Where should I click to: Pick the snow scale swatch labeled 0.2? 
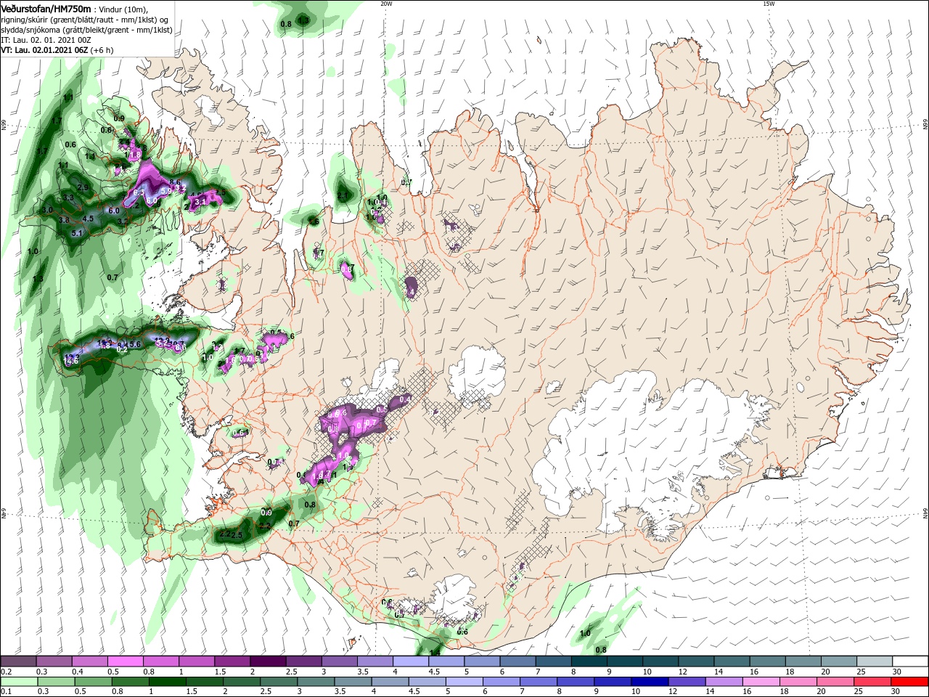tap(18, 661)
